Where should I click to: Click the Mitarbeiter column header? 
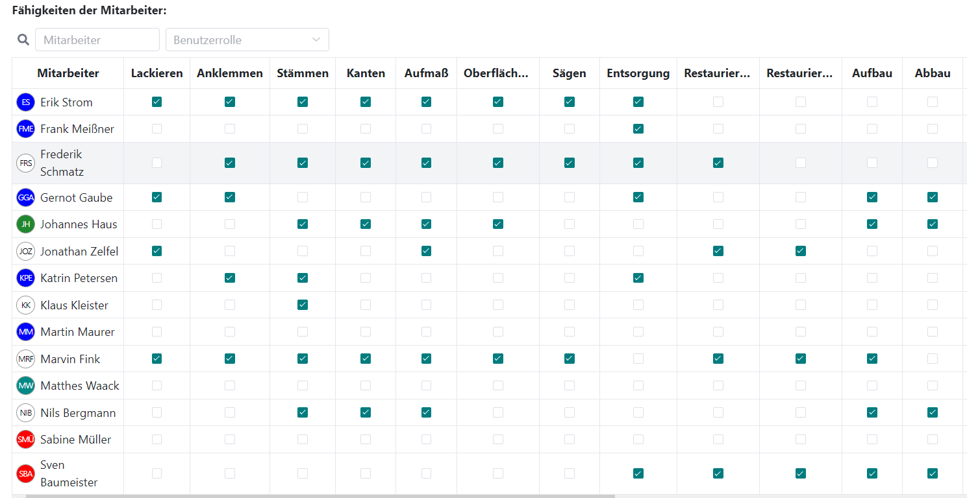tap(68, 73)
